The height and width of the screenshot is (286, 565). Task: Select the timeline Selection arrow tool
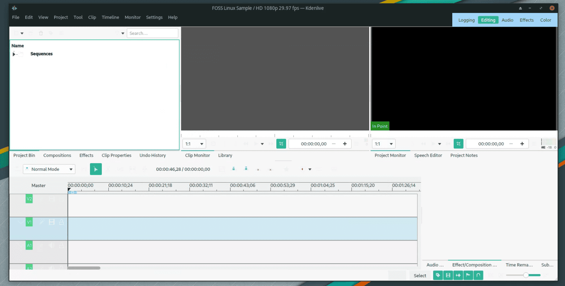pyautogui.click(x=96, y=169)
